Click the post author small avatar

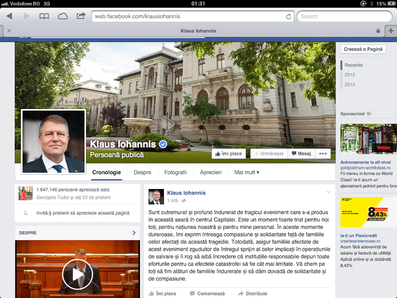pos(156,197)
